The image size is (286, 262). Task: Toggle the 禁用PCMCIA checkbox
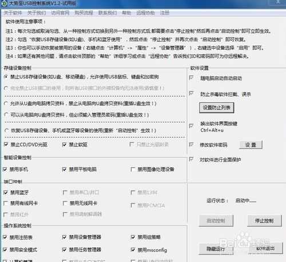[x=133, y=205]
